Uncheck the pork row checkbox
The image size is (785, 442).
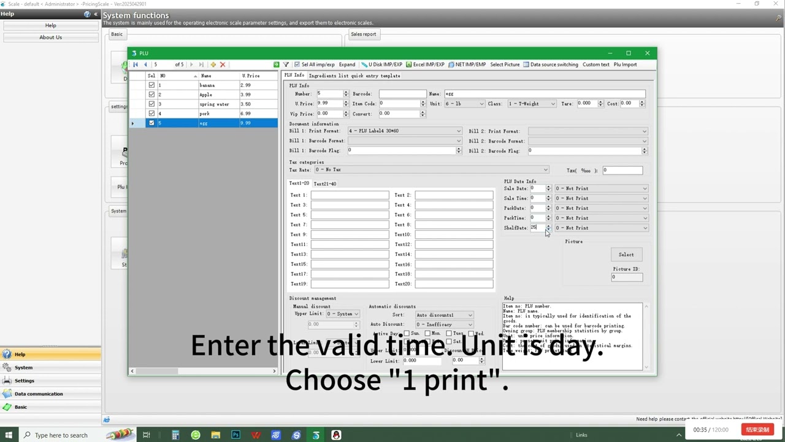[x=151, y=114]
